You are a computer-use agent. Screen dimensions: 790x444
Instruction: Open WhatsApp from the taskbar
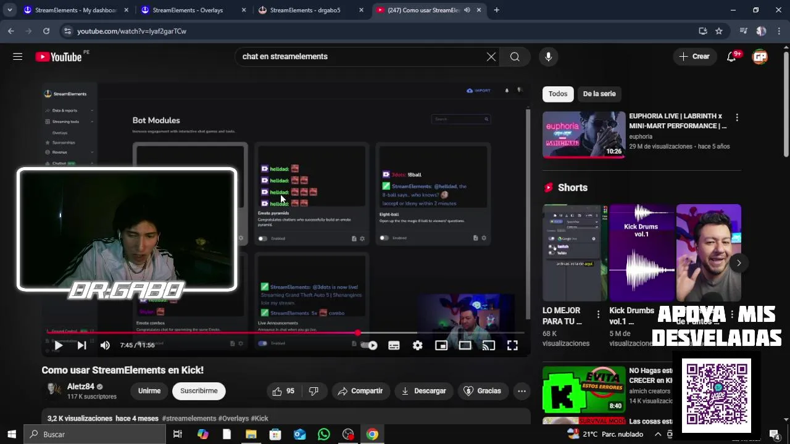[324, 434]
